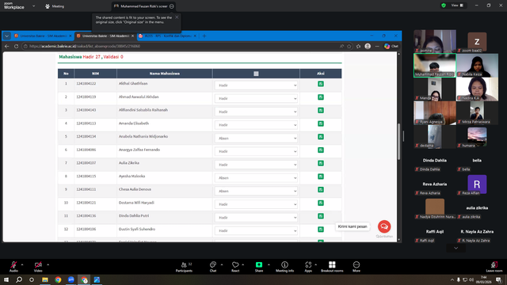Open the View menu
The width and height of the screenshot is (507, 285).
(x=457, y=6)
